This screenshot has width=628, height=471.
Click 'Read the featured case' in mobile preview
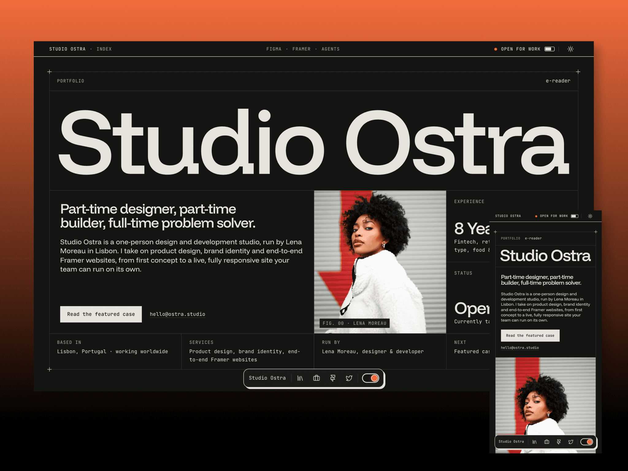[x=530, y=335]
